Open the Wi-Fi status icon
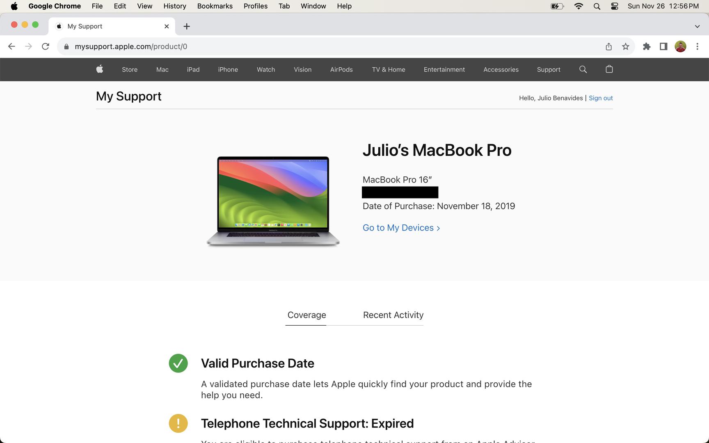The width and height of the screenshot is (709, 443). coord(579,6)
